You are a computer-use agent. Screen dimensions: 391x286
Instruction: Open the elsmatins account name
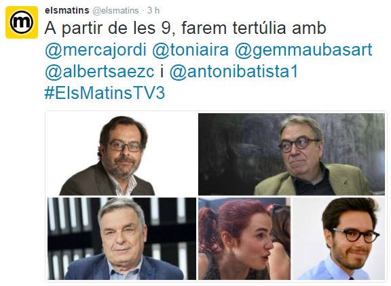click(67, 10)
